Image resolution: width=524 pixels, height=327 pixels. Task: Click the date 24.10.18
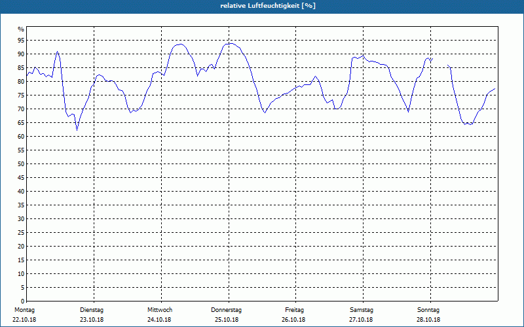coord(159,320)
